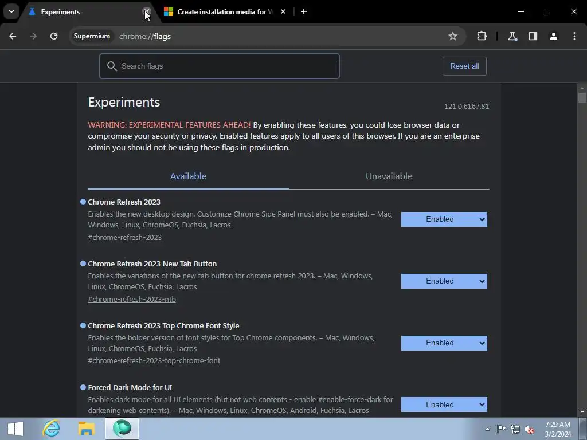Click inside the Search flags field

220,66
